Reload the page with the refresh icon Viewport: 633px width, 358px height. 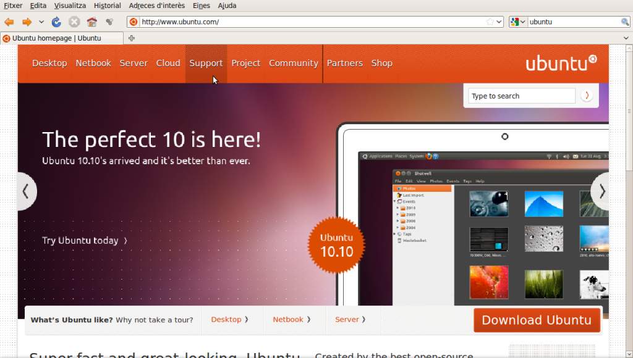pos(56,22)
